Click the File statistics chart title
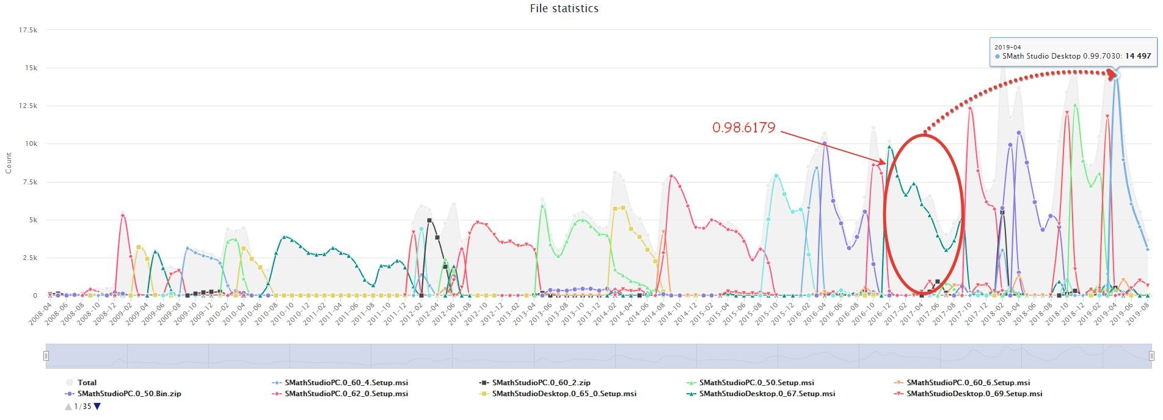Viewport: 1163px width, 420px height. [x=564, y=9]
